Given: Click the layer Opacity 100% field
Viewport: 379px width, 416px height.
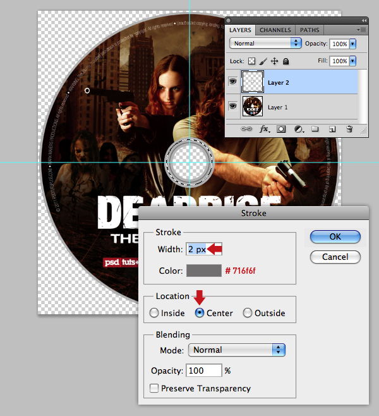Looking at the screenshot, I should pos(339,44).
